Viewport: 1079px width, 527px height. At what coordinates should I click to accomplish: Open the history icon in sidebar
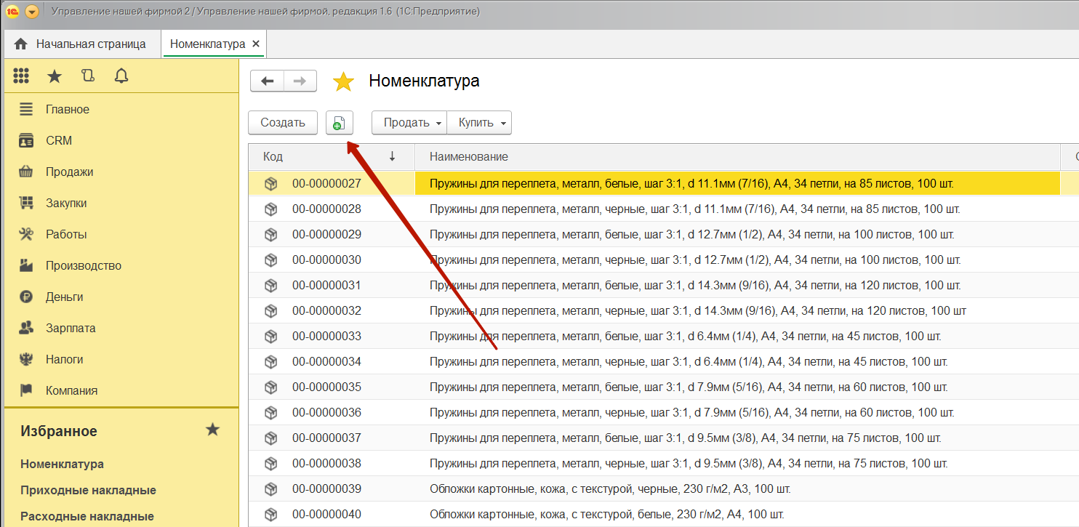(88, 76)
